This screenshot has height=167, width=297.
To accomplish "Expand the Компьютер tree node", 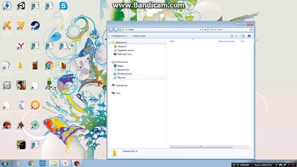I will pos(111,85).
